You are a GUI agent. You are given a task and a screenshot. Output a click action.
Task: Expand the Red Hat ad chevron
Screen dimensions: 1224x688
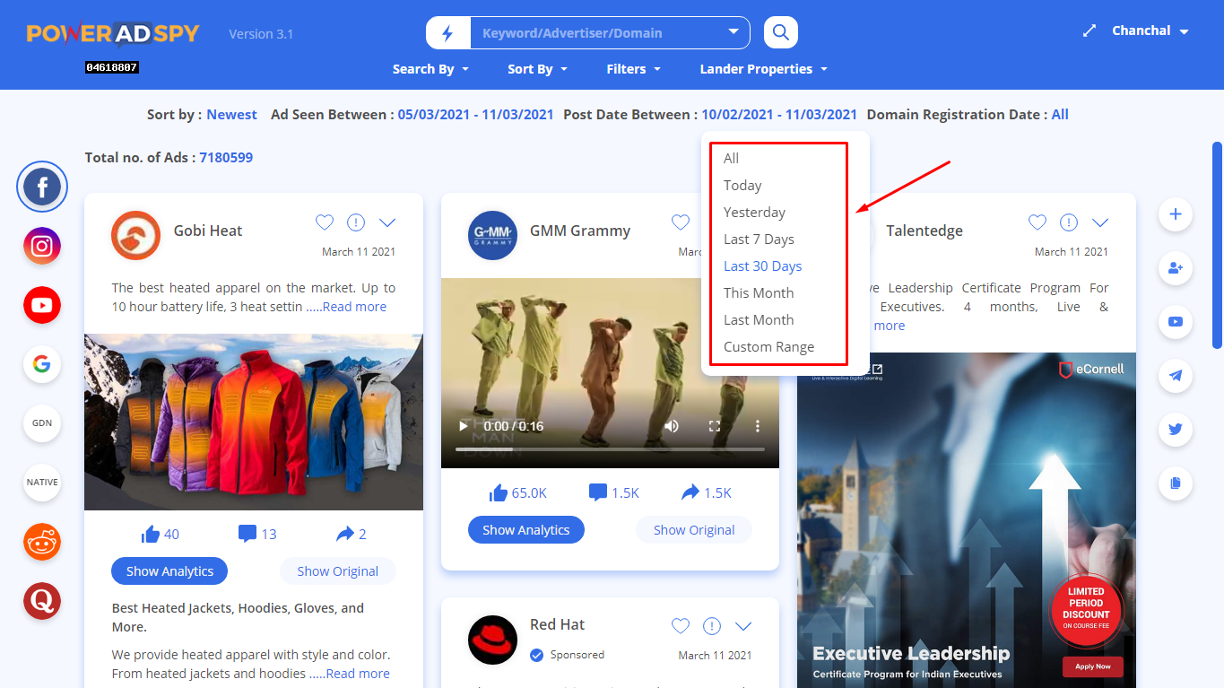coord(743,625)
